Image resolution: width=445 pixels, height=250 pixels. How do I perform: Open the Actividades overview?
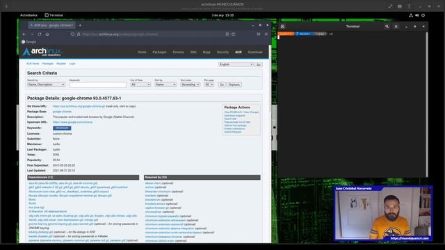pyautogui.click(x=29, y=15)
